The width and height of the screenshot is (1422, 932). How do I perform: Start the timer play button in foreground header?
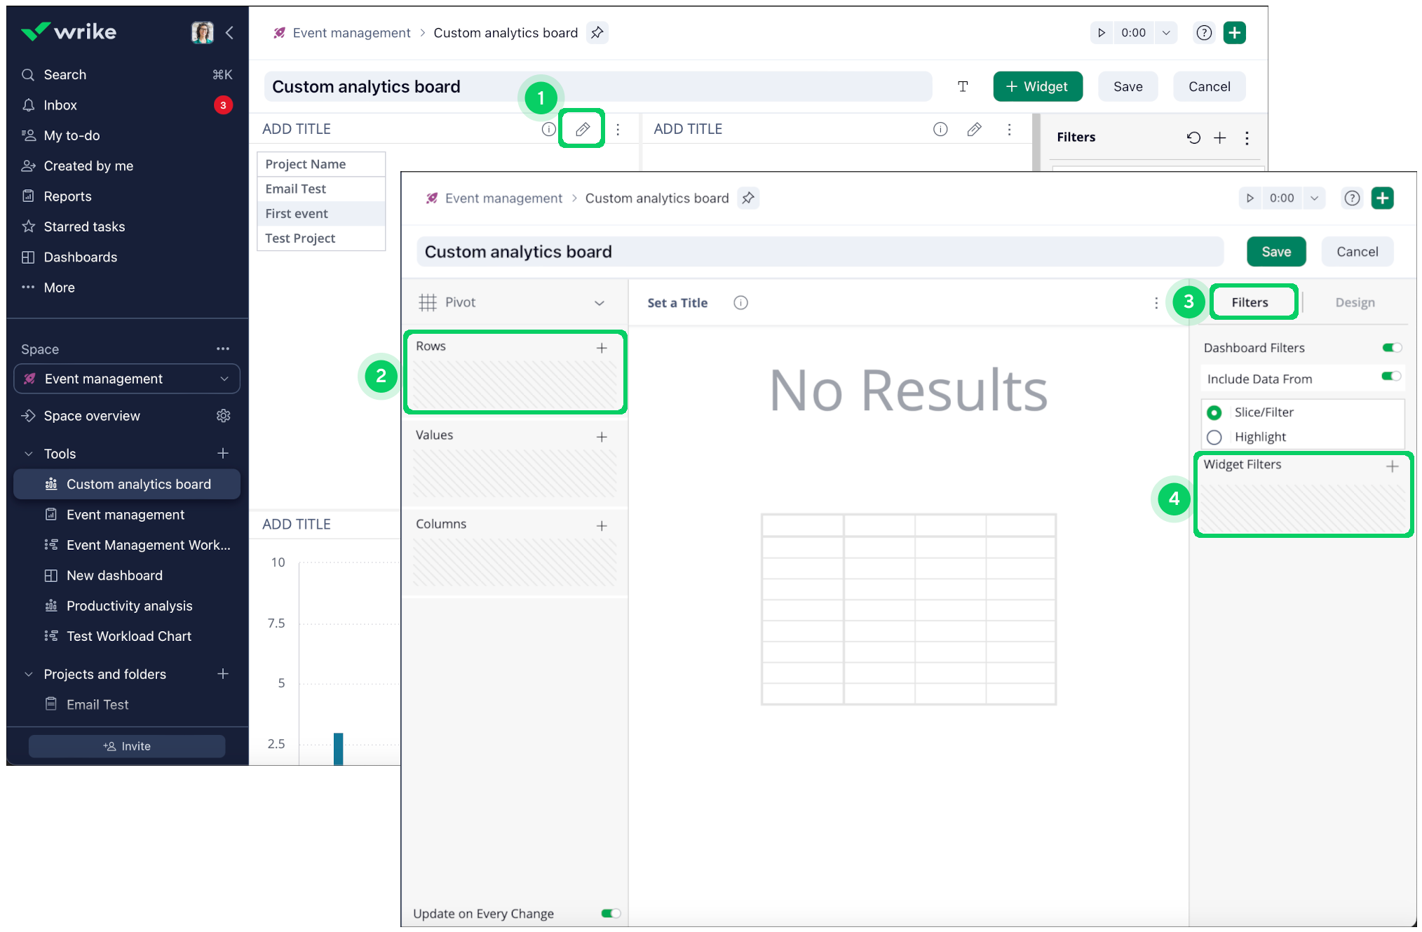pos(1250,198)
